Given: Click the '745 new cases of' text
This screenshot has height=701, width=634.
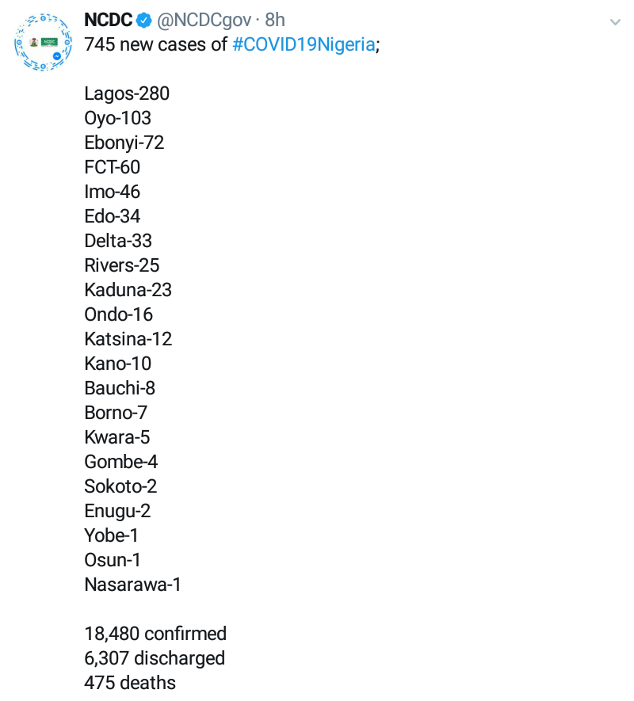Looking at the screenshot, I should pyautogui.click(x=155, y=44).
